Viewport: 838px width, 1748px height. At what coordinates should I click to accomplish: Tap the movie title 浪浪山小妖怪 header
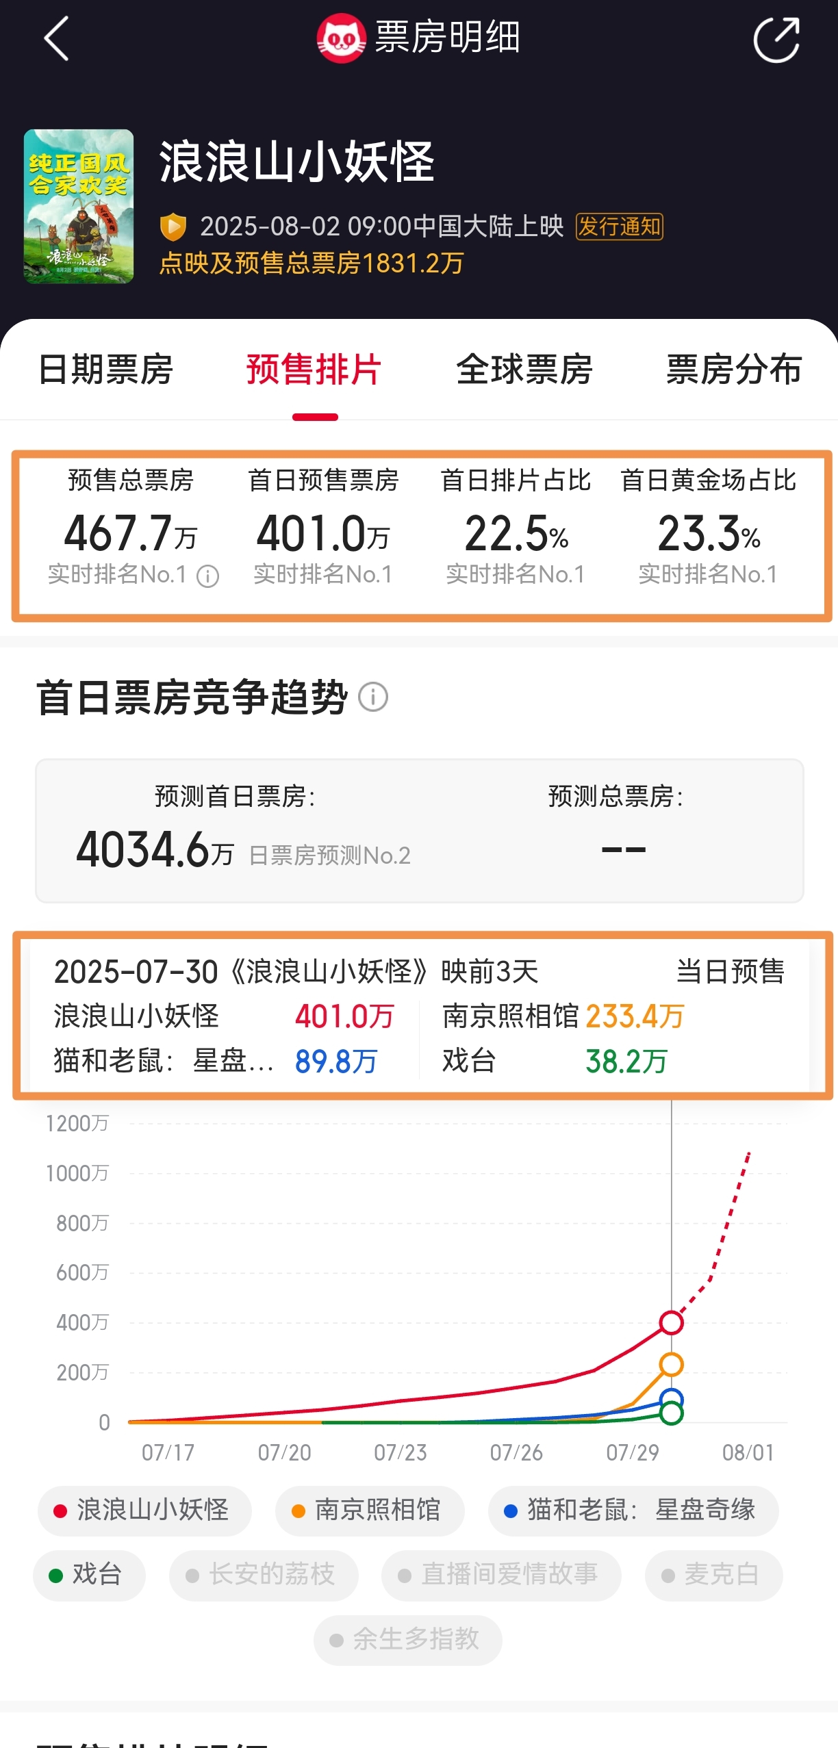point(296,162)
